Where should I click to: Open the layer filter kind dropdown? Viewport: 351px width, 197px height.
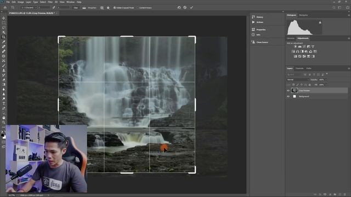pyautogui.click(x=295, y=74)
